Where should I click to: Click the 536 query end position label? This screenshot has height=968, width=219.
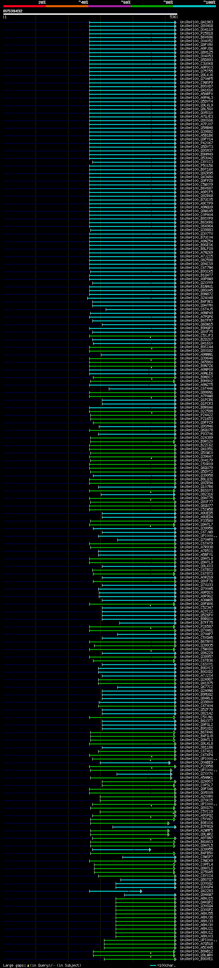[x=172, y=17]
